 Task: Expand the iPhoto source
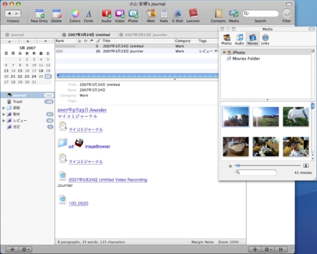tap(224, 52)
